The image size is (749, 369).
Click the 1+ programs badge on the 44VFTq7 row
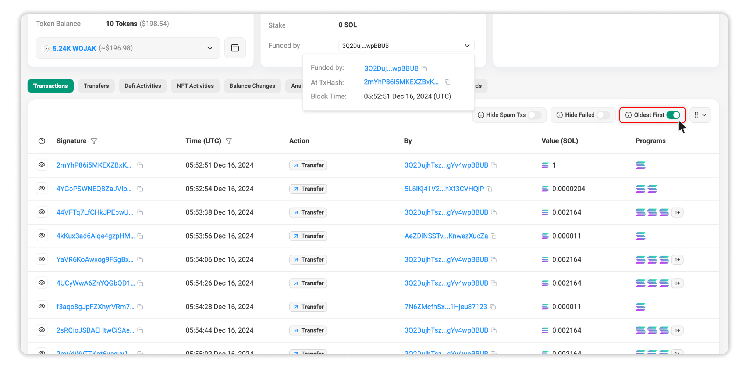[678, 212]
